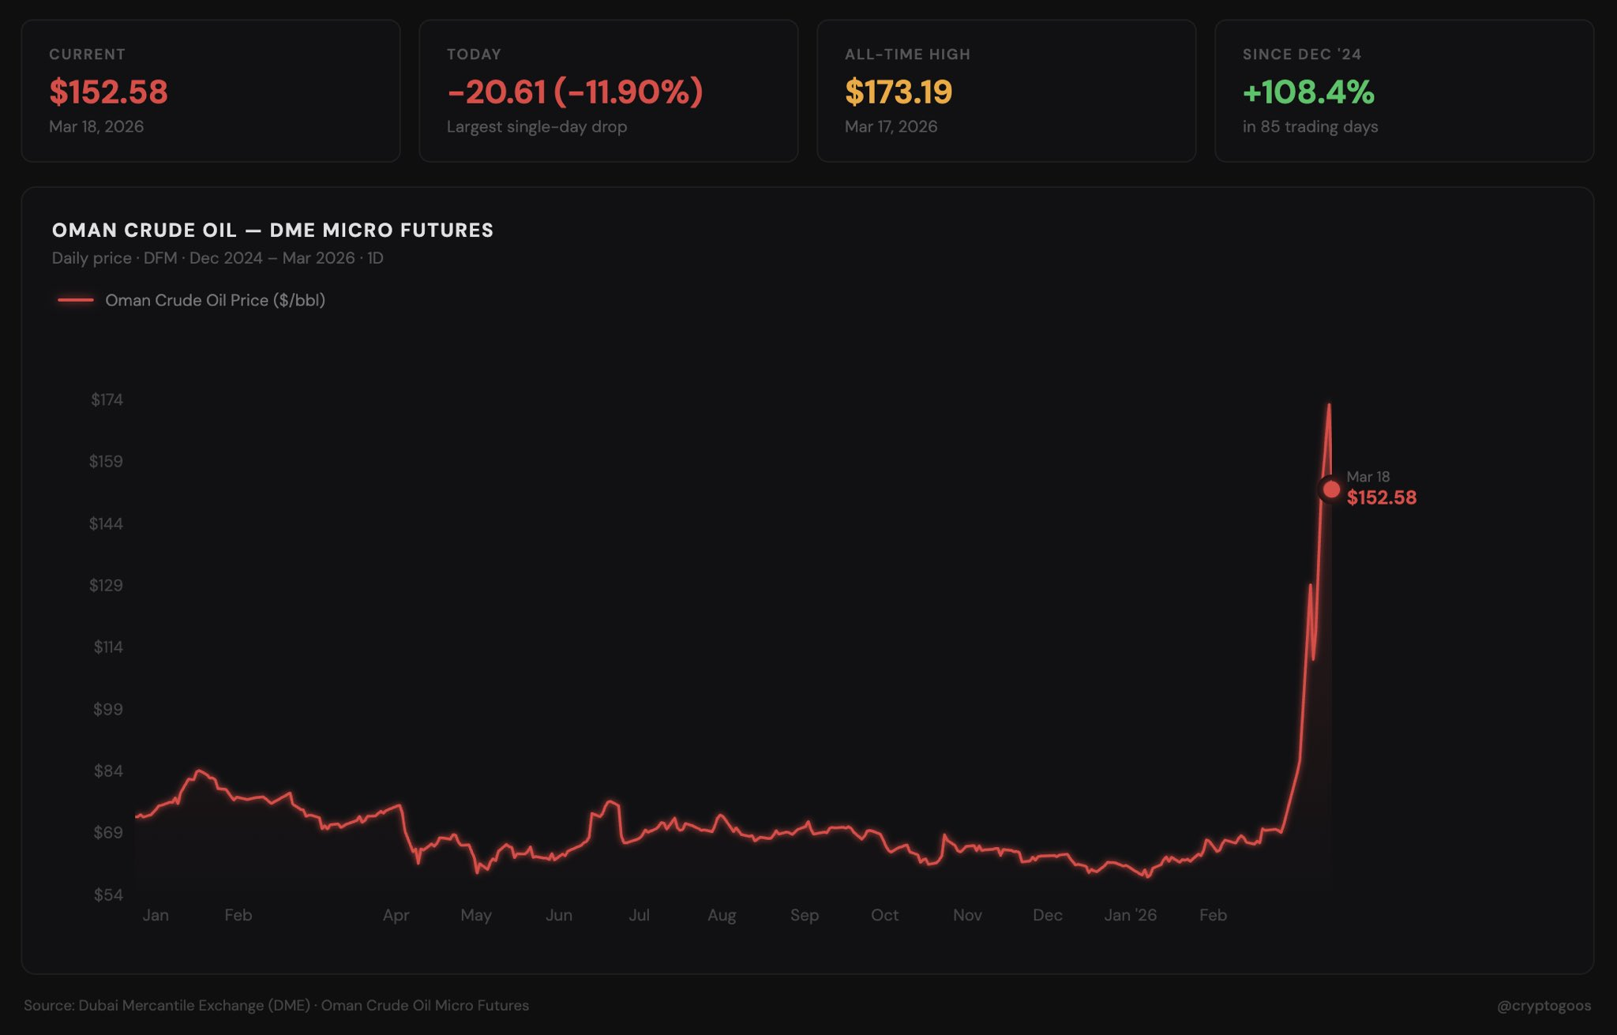This screenshot has height=1035, width=1617.
Task: Click the Jul x-axis label
Action: click(639, 915)
